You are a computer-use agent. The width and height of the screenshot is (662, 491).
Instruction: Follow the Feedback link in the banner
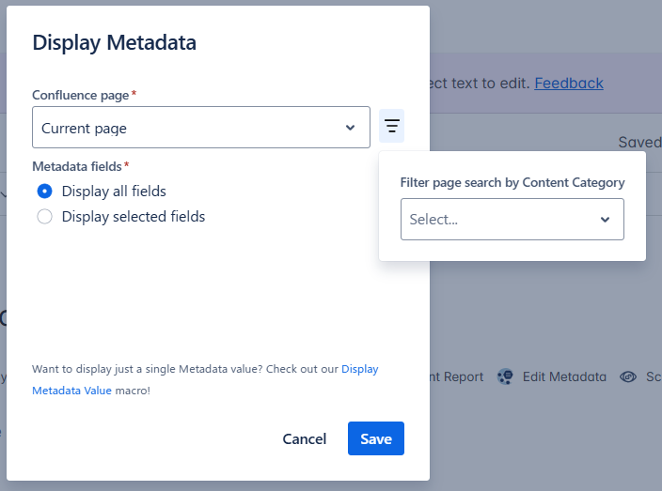[569, 84]
